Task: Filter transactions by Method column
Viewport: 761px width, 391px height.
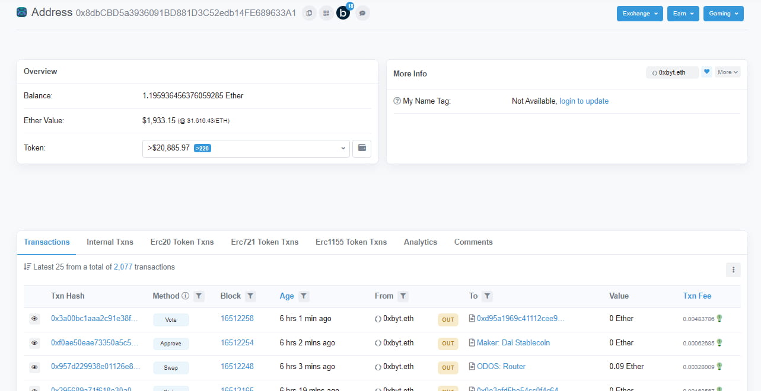Action: pyautogui.click(x=199, y=296)
